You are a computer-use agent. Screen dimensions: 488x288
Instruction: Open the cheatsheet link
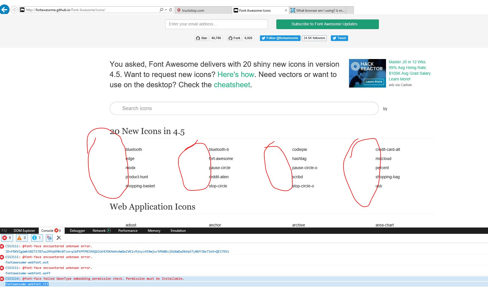tap(232, 85)
